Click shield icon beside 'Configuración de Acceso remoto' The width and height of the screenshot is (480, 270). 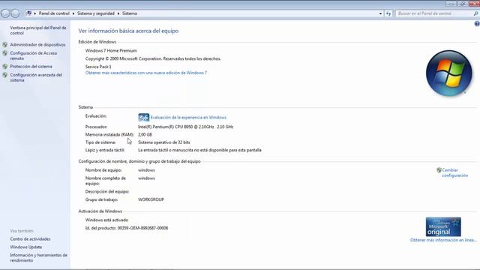click(x=5, y=53)
